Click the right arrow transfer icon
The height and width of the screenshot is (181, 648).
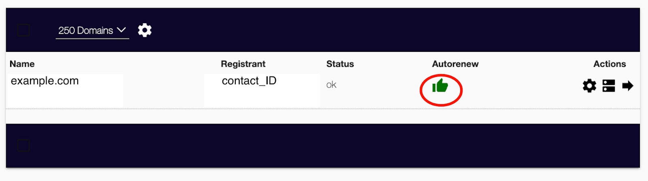click(x=628, y=86)
